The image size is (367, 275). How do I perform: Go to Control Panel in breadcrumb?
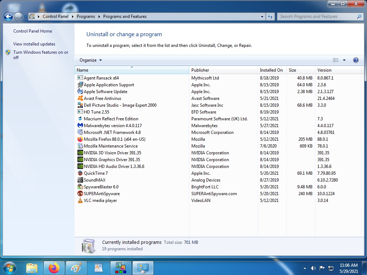[x=56, y=16]
